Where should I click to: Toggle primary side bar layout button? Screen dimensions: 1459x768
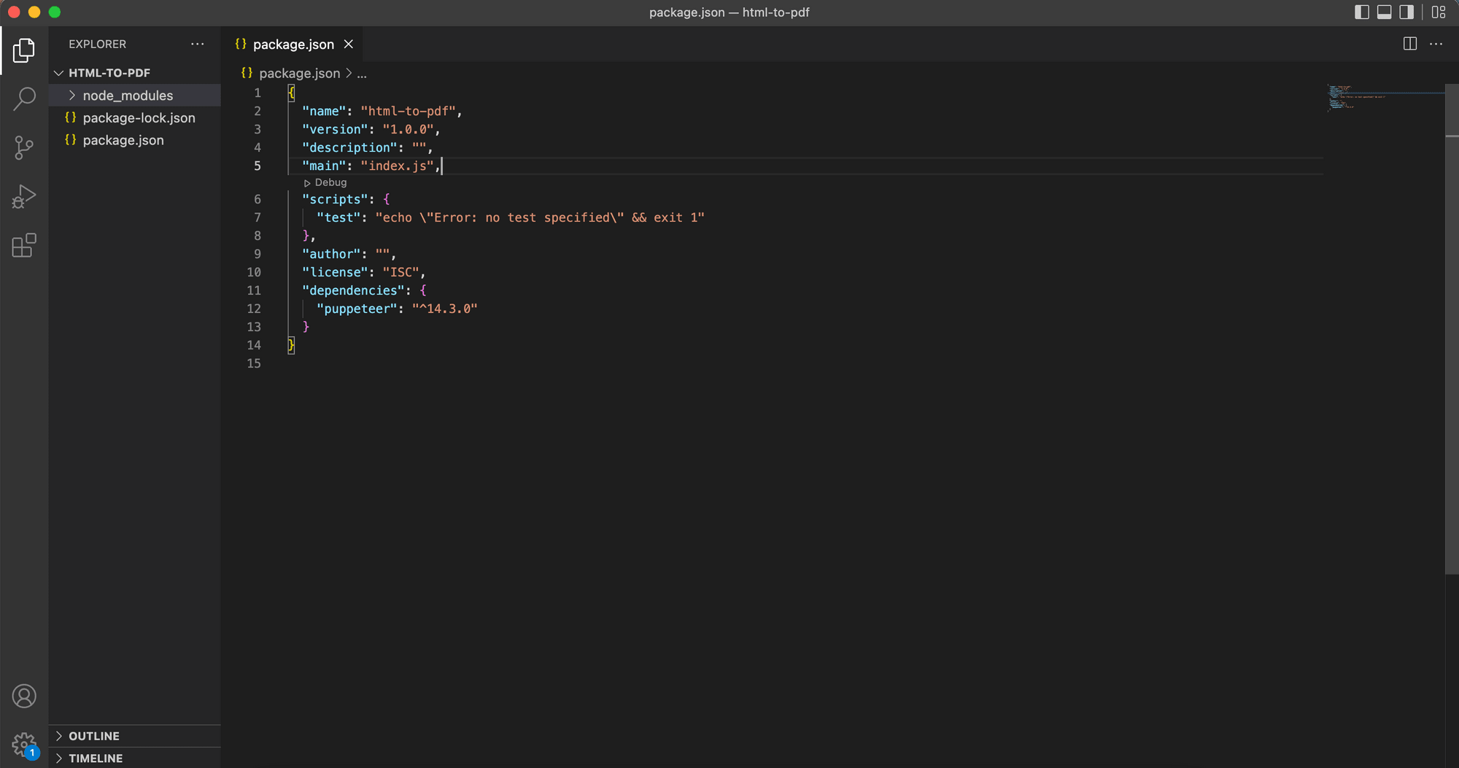(x=1362, y=12)
